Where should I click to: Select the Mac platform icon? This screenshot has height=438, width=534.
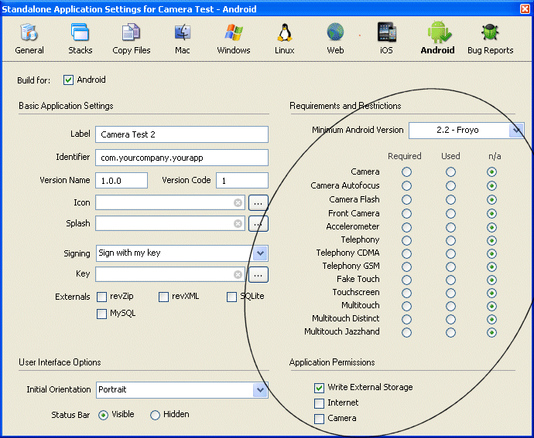tap(183, 38)
